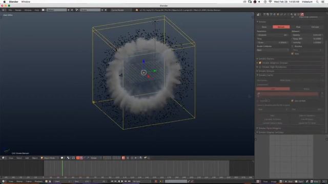
Task: Open the Modifiers properties tab
Action: click(285, 14)
